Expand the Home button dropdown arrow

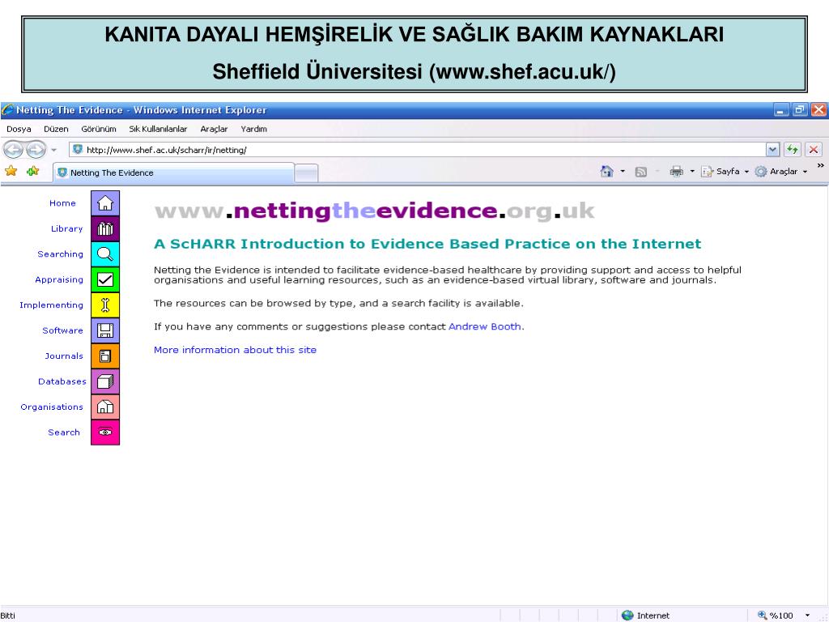click(x=623, y=172)
